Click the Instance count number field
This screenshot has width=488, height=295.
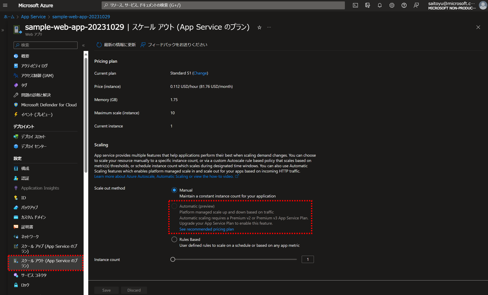(x=308, y=259)
